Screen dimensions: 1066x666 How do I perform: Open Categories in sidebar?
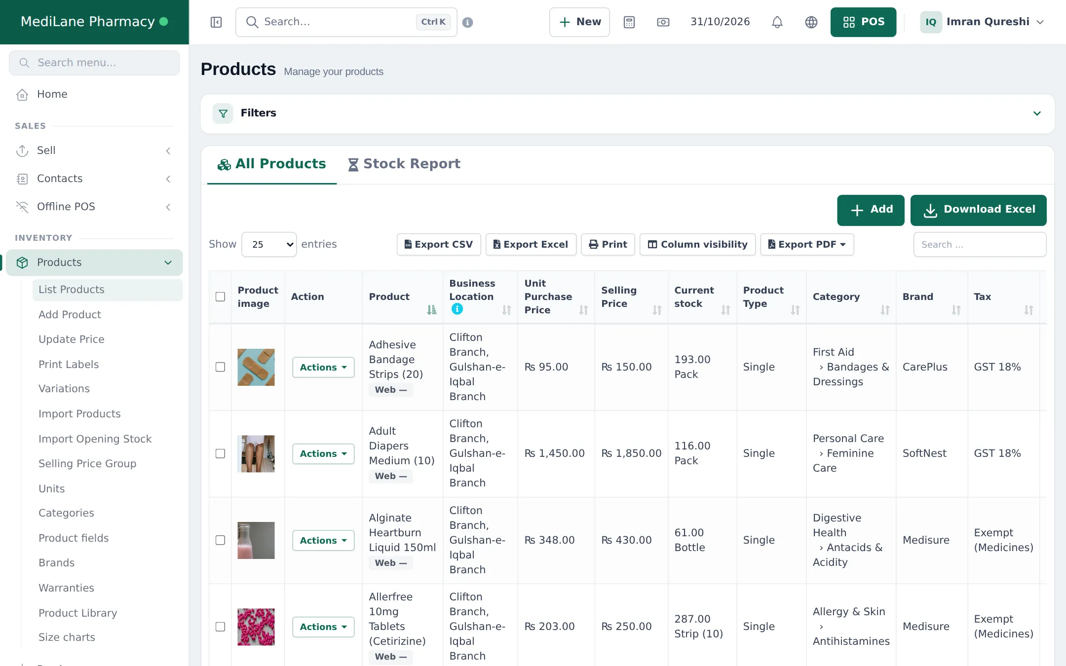(66, 513)
